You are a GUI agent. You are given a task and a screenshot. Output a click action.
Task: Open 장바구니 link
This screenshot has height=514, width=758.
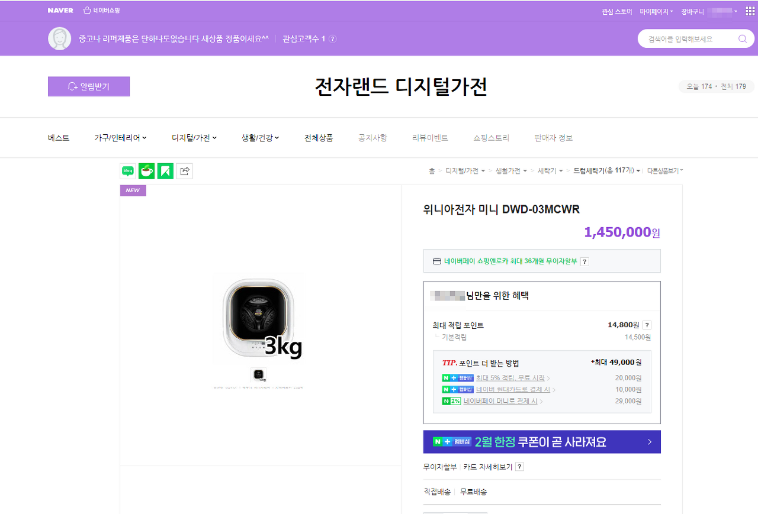[692, 11]
